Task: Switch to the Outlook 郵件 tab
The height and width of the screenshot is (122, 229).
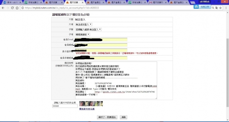Action: (12, 3)
